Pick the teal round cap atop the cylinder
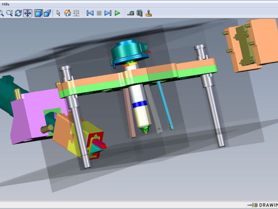The width and height of the screenshot is (278, 209). coord(128,51)
